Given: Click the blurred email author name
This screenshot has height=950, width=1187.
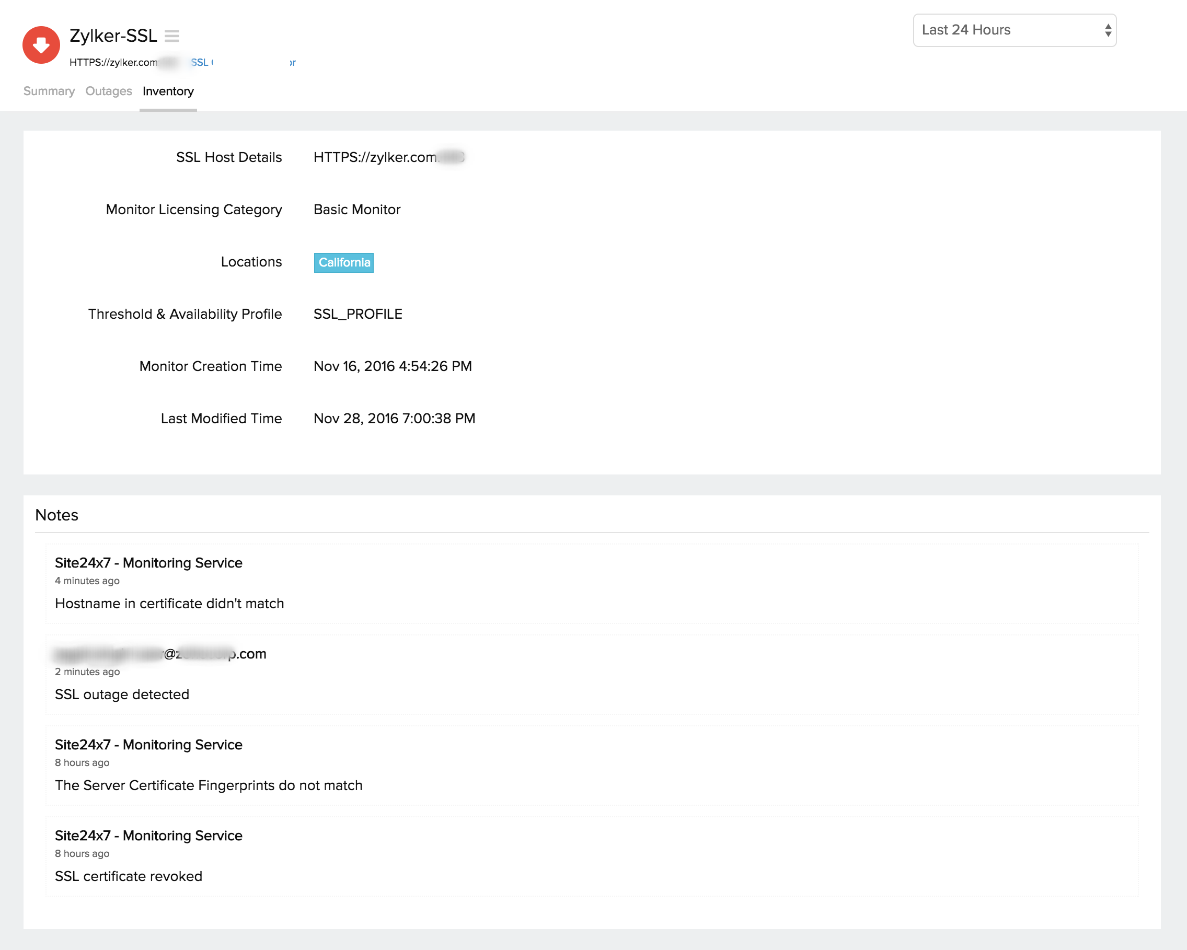Looking at the screenshot, I should pos(160,654).
